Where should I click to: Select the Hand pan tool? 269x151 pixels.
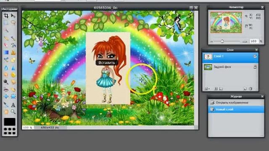point(6,112)
